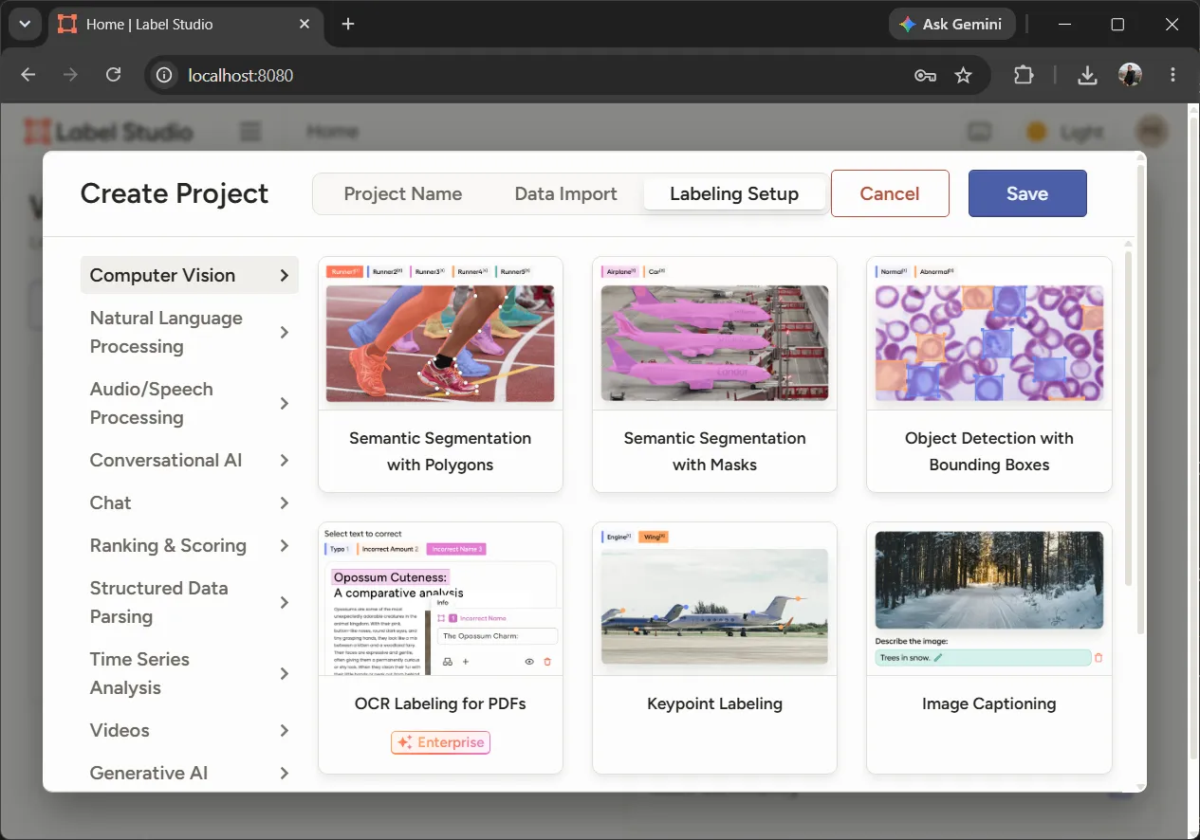1200x840 pixels.
Task: Click the Enterprise badge under OCR Labeling
Action: point(440,742)
